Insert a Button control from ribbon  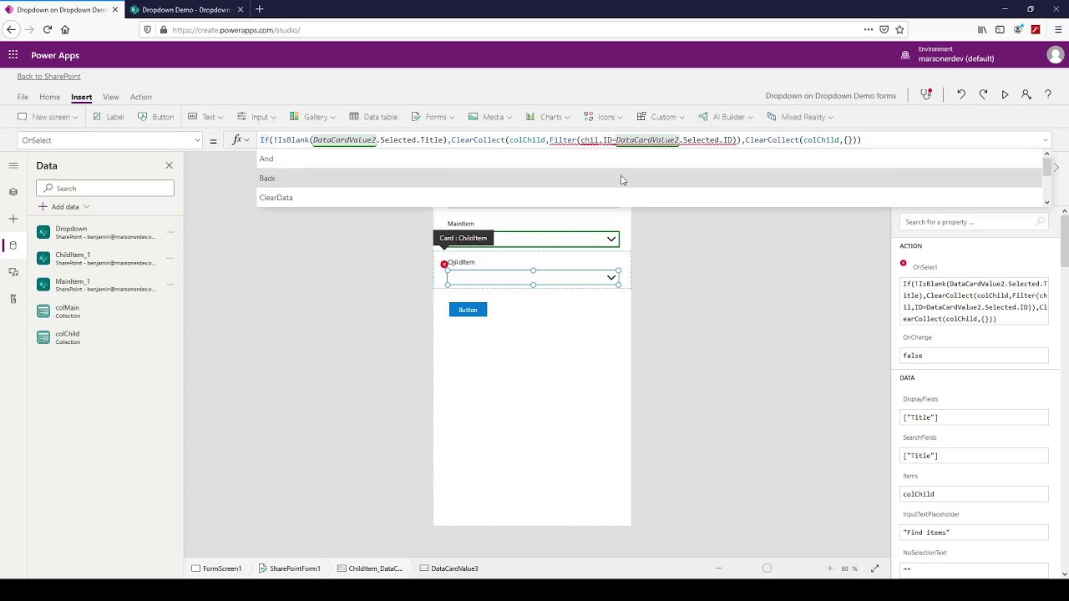[156, 117]
